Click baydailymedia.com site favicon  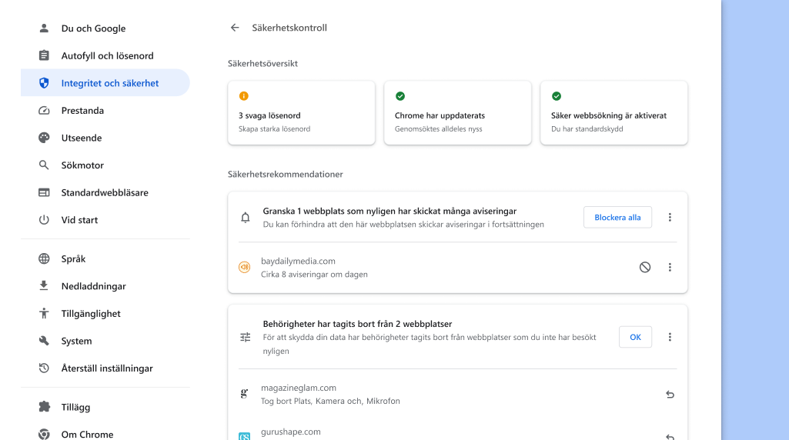pyautogui.click(x=245, y=267)
